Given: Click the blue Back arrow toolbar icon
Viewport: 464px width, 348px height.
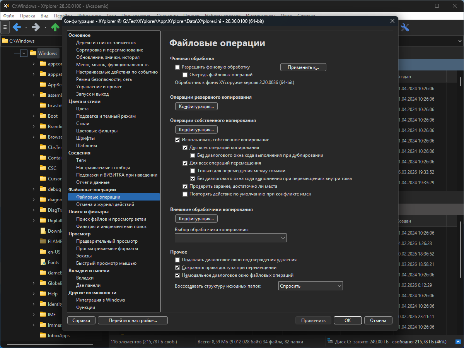Looking at the screenshot, I should tap(17, 27).
